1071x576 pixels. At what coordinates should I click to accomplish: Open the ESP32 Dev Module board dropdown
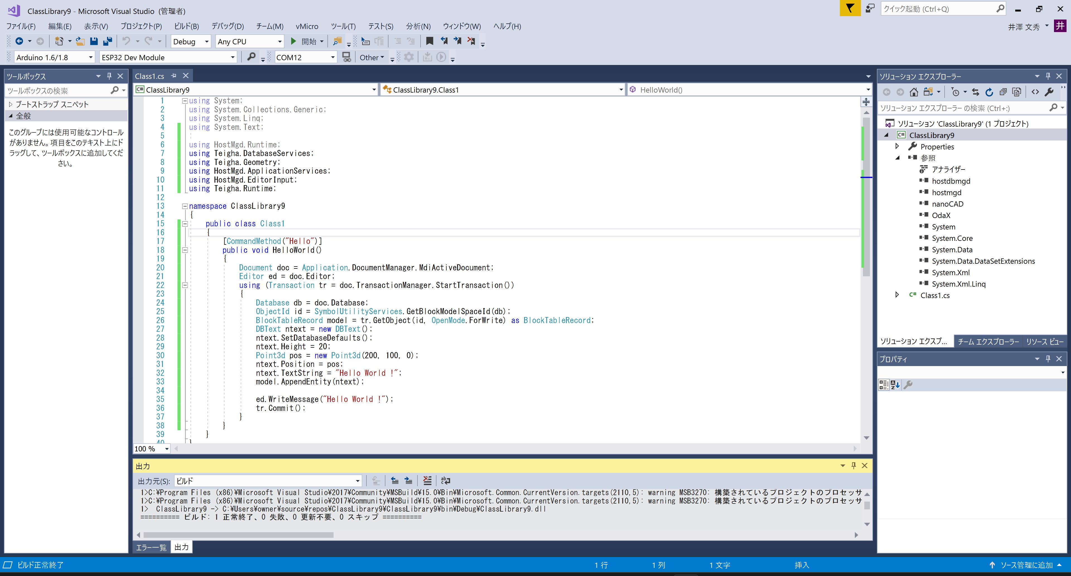tap(168, 57)
